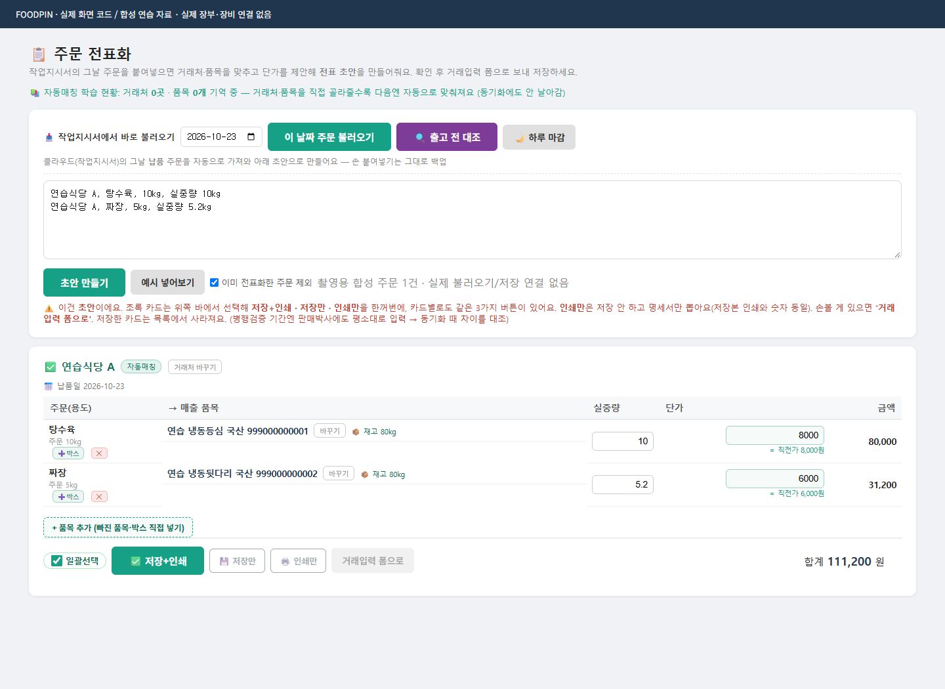Send to 거래입력 폼으로
The width and height of the screenshot is (945, 689).
tap(373, 560)
